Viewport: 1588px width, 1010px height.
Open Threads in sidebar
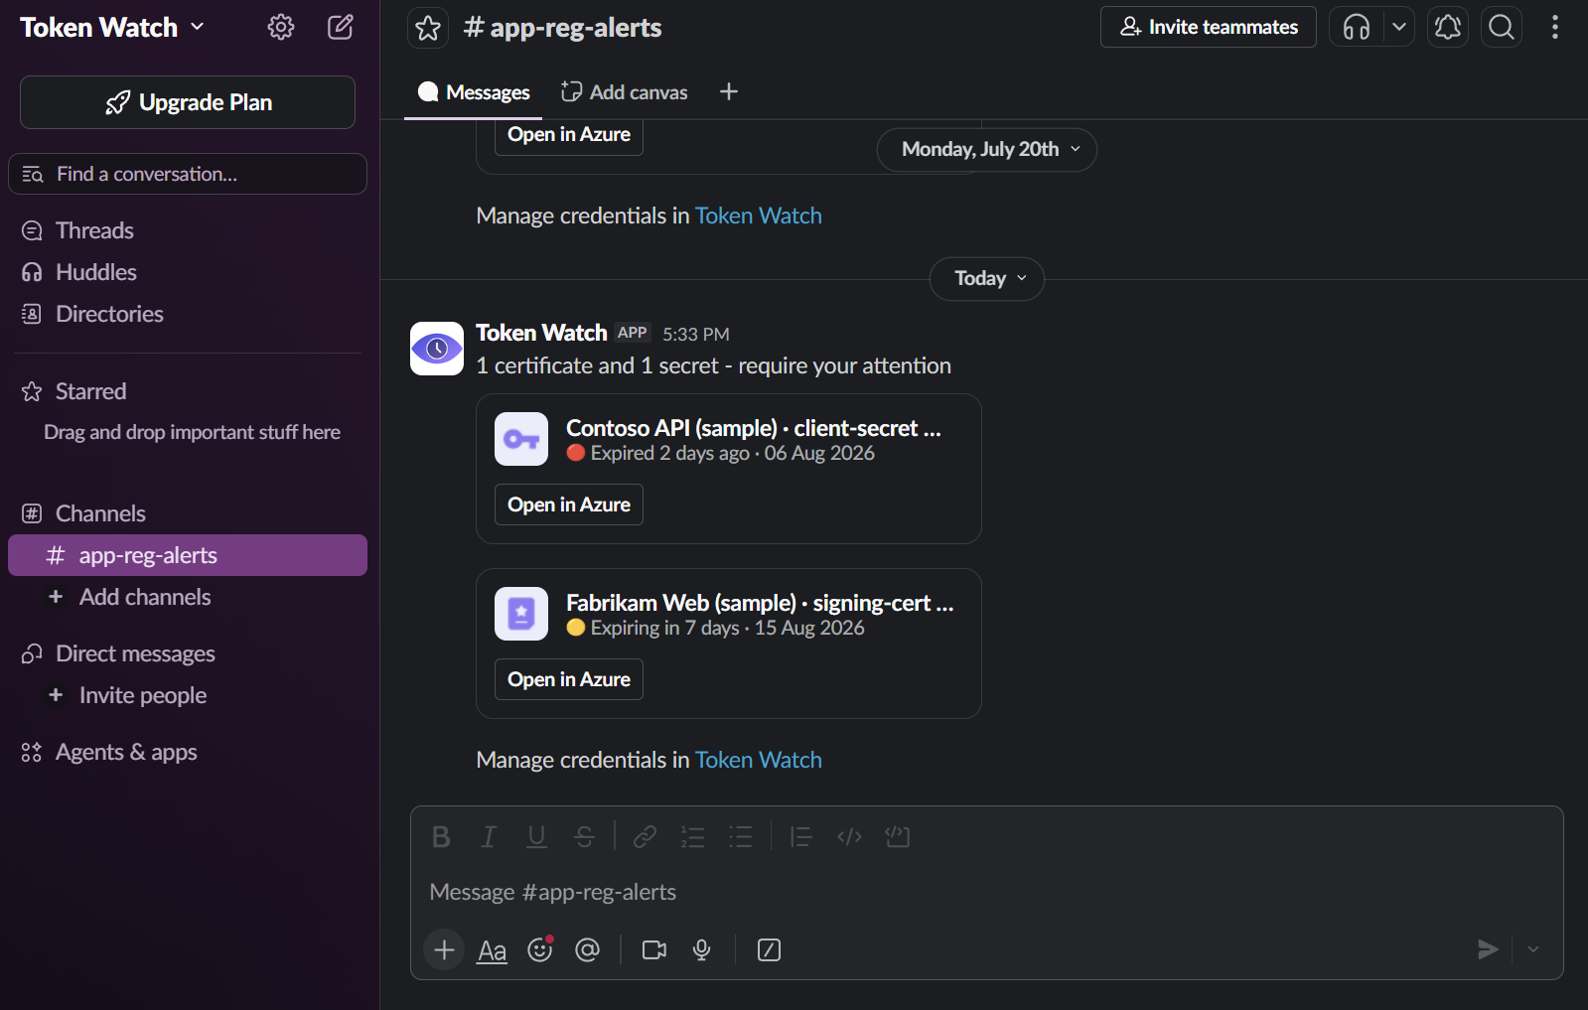click(x=188, y=230)
